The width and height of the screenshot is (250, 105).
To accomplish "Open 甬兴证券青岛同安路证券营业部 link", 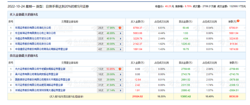I will pos(36,74).
